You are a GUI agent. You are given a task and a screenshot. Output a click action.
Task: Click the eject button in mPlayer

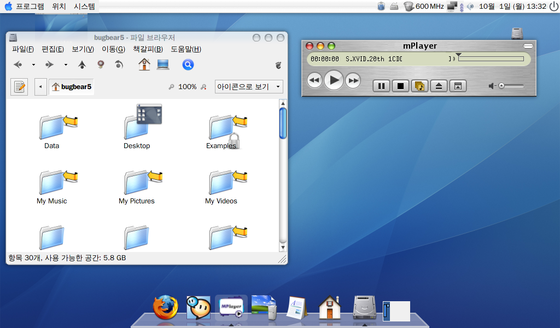(439, 86)
